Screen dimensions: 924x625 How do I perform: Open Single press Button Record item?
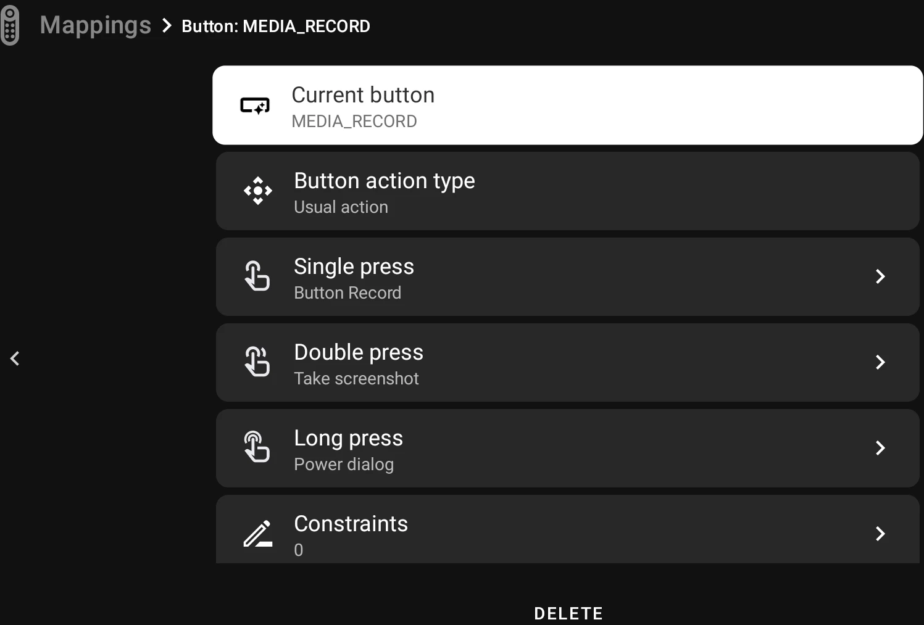pyautogui.click(x=568, y=277)
